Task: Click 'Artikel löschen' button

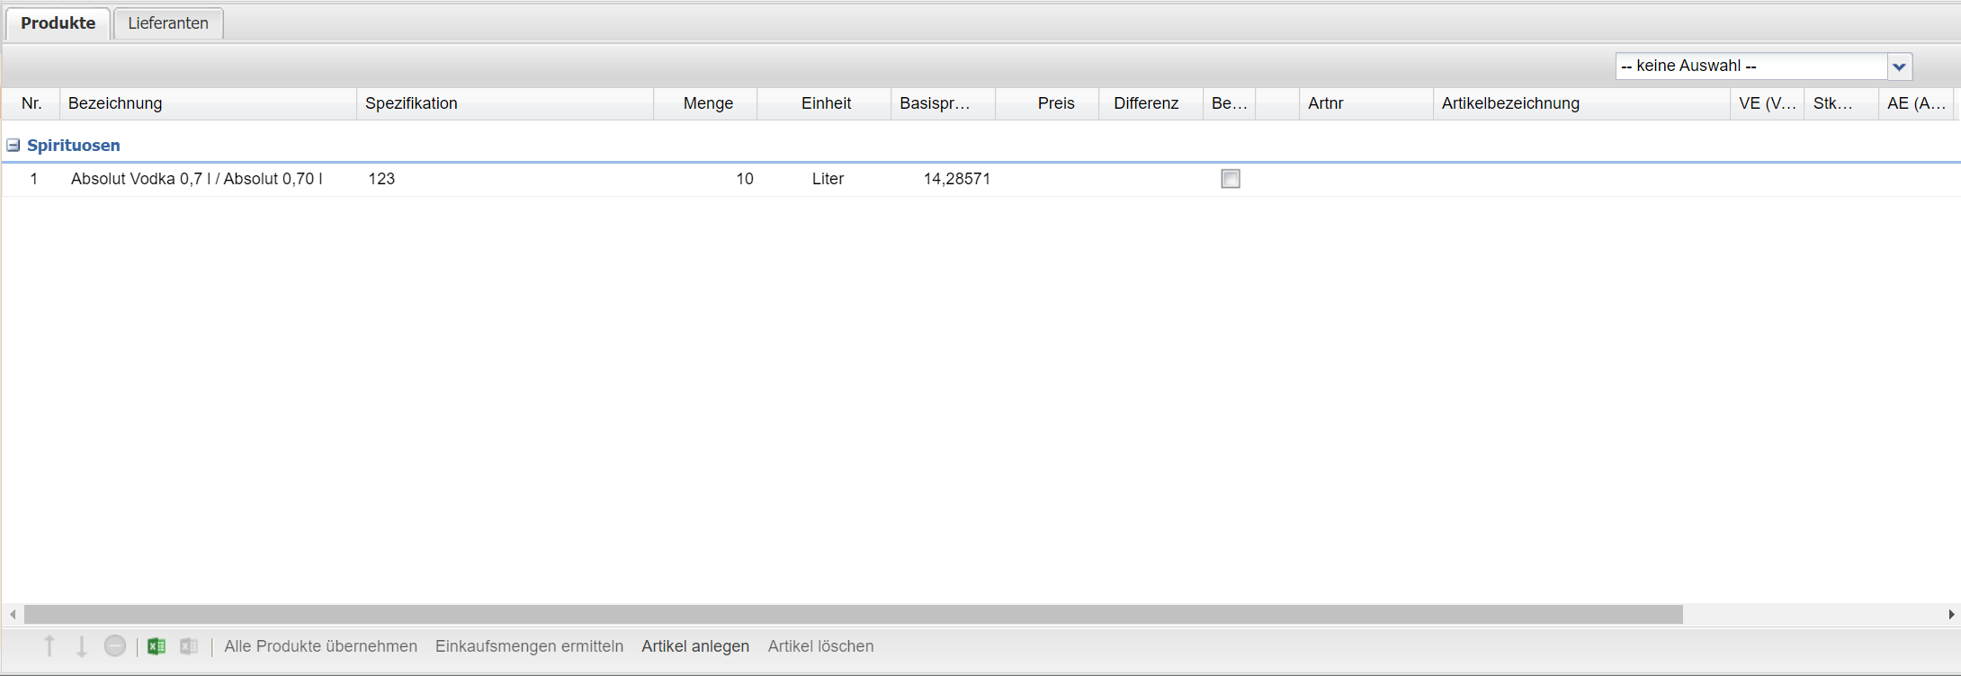Action: pos(820,646)
